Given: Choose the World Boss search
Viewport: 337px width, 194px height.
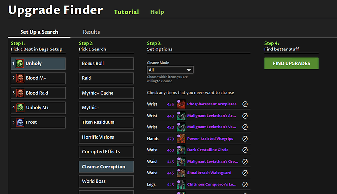Looking at the screenshot, I should (x=106, y=181).
